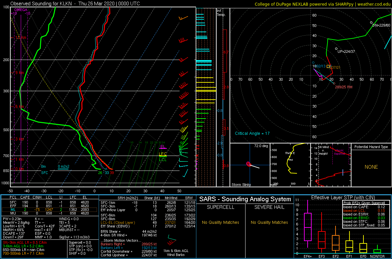Click the '12 km' height marker
This screenshot has height=259, width=392.
click(x=21, y=38)
